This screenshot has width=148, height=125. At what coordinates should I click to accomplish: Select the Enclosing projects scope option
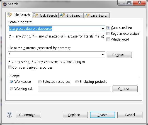click(77, 82)
